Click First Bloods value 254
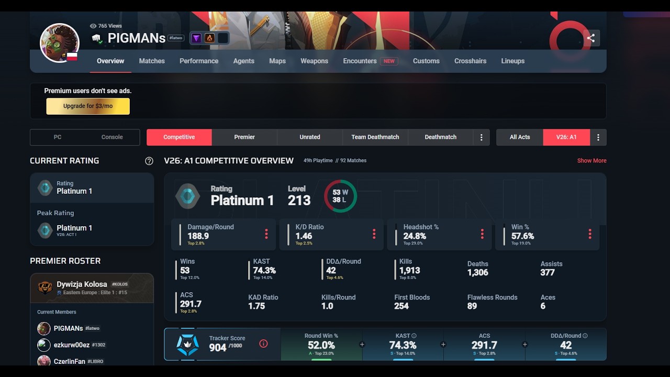 (x=401, y=306)
